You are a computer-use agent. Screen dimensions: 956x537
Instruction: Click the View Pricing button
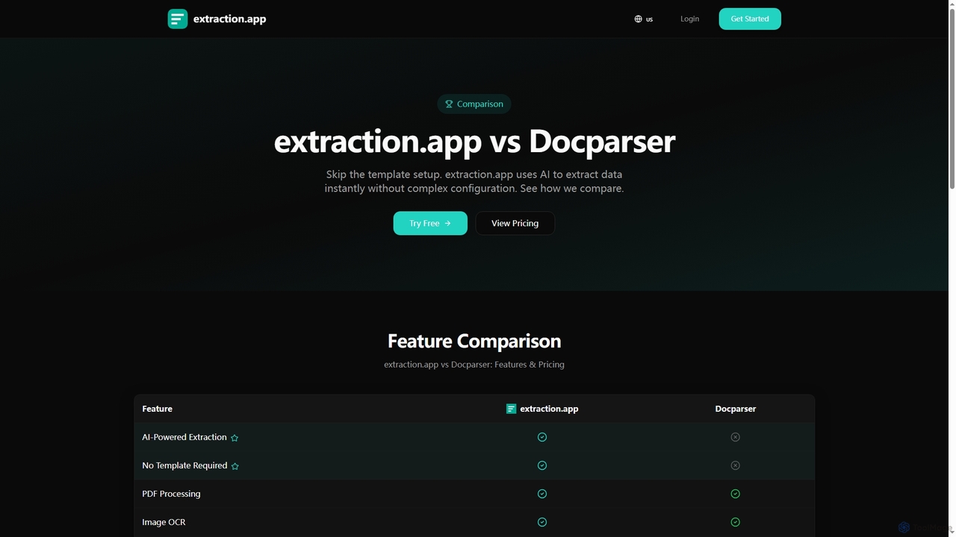(x=515, y=223)
